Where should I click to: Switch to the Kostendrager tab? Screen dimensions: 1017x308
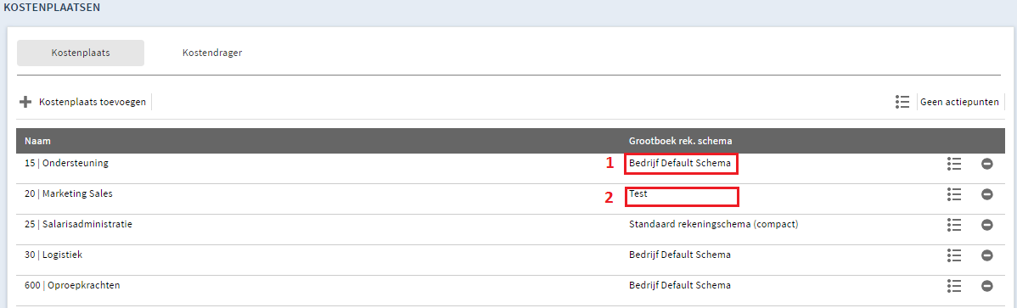[x=212, y=53]
